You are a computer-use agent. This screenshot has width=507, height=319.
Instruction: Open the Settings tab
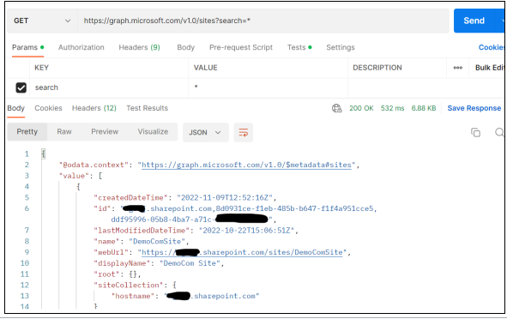pyautogui.click(x=341, y=47)
